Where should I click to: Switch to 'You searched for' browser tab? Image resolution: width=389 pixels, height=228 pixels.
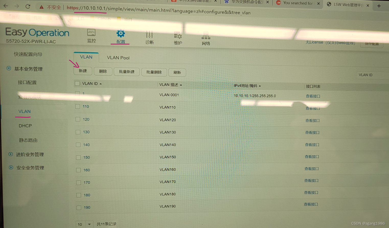(x=298, y=3)
